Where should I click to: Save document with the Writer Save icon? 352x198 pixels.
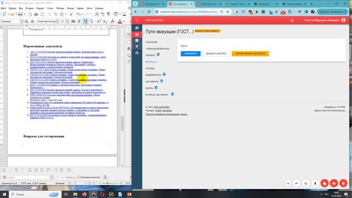20,14
